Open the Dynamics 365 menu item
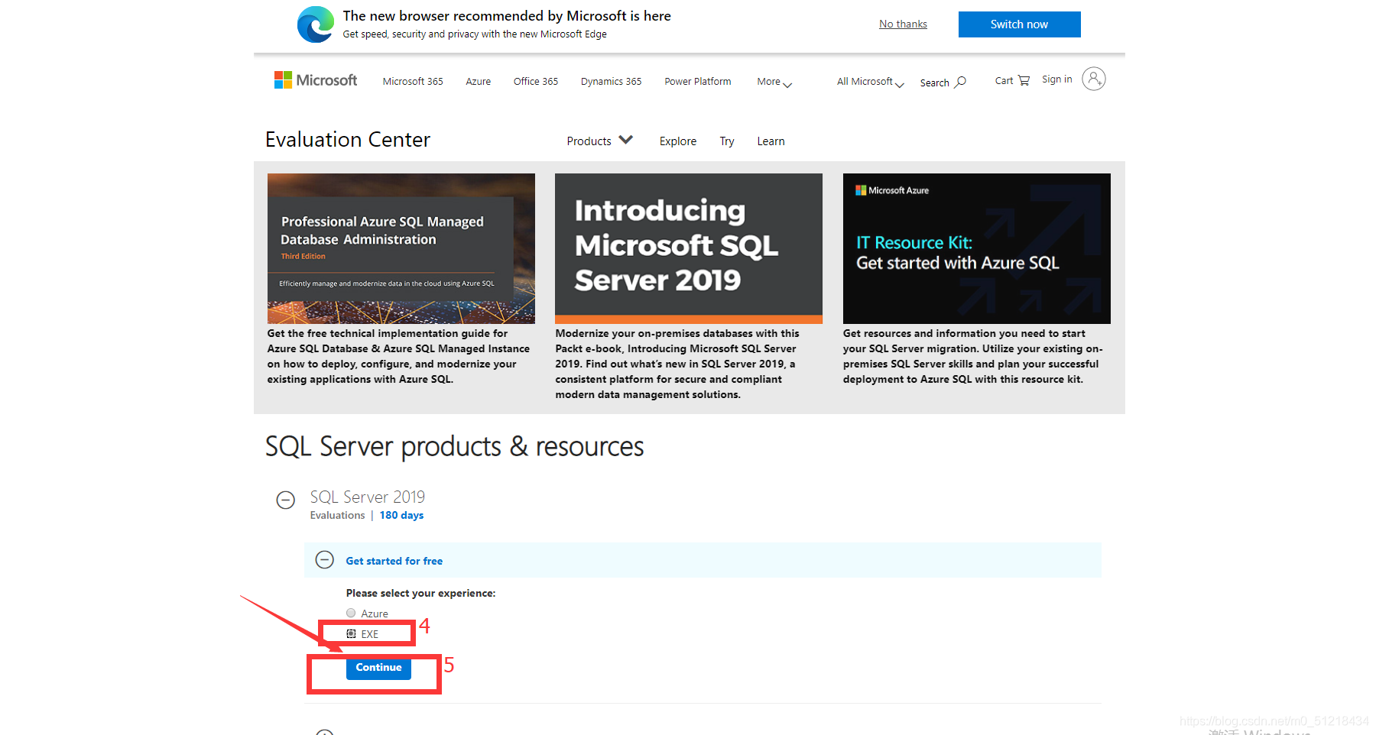Image resolution: width=1376 pixels, height=735 pixels. 611,82
